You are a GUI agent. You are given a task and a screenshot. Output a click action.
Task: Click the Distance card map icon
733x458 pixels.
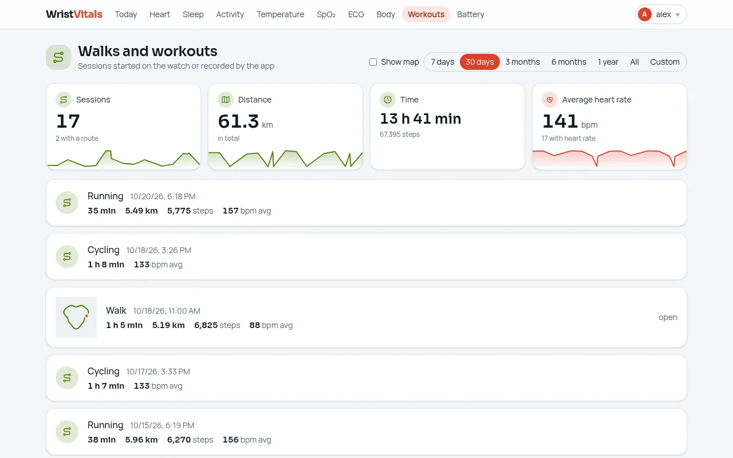point(226,100)
